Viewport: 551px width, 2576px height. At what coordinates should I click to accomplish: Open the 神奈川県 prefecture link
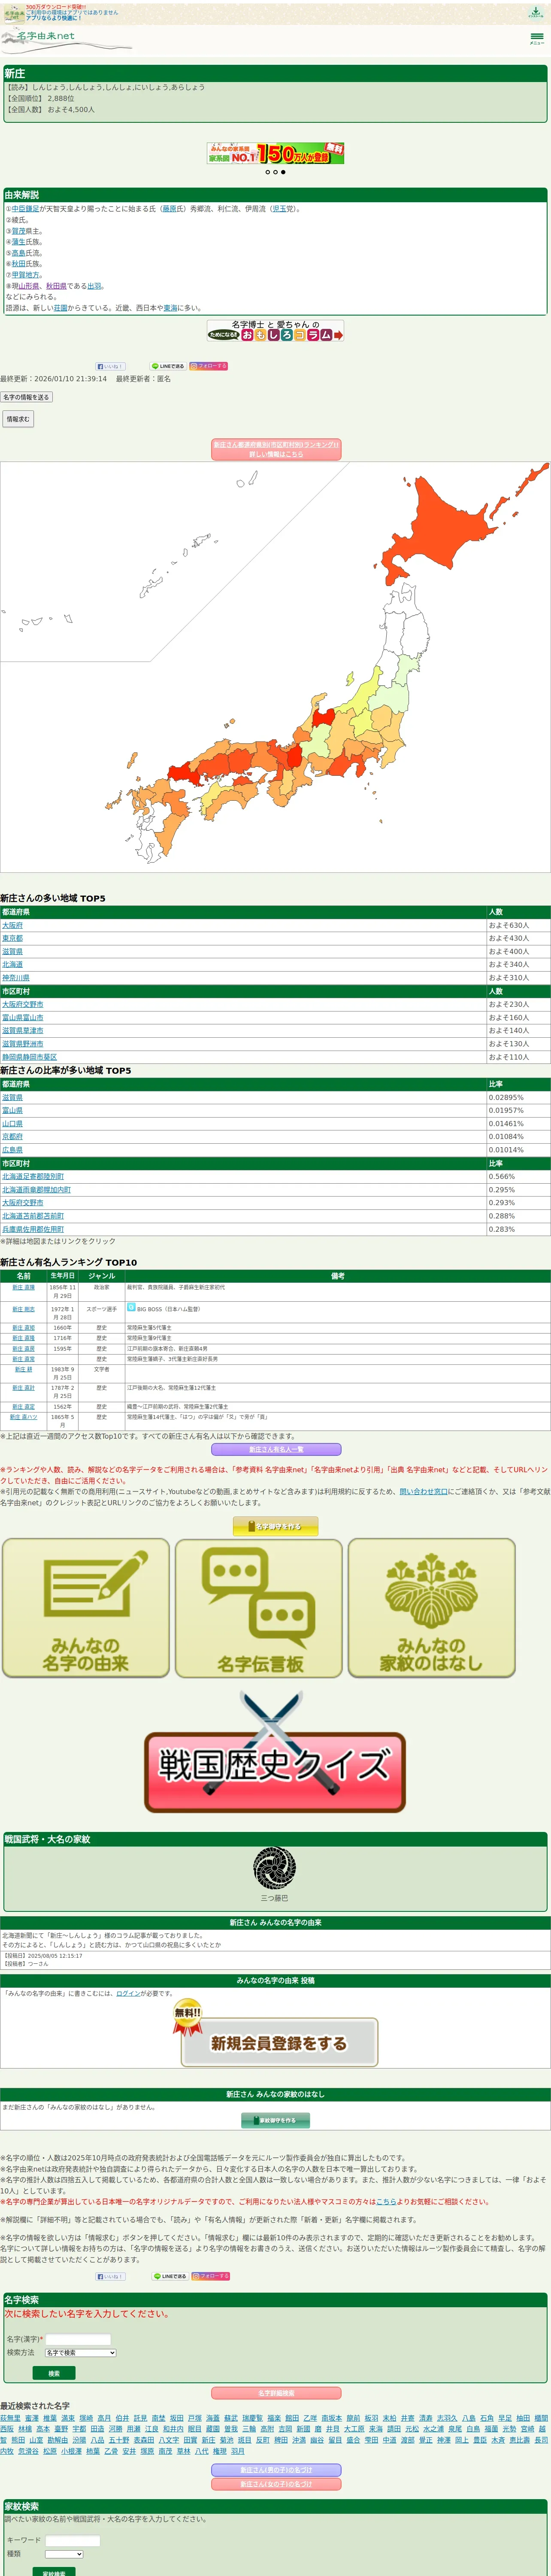[16, 978]
